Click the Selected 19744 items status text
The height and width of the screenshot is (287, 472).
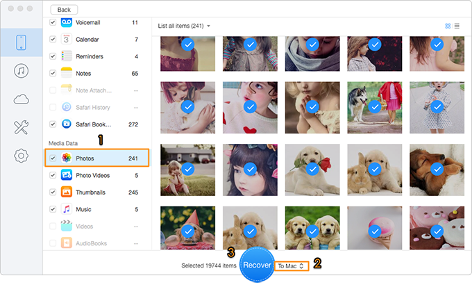[209, 265]
